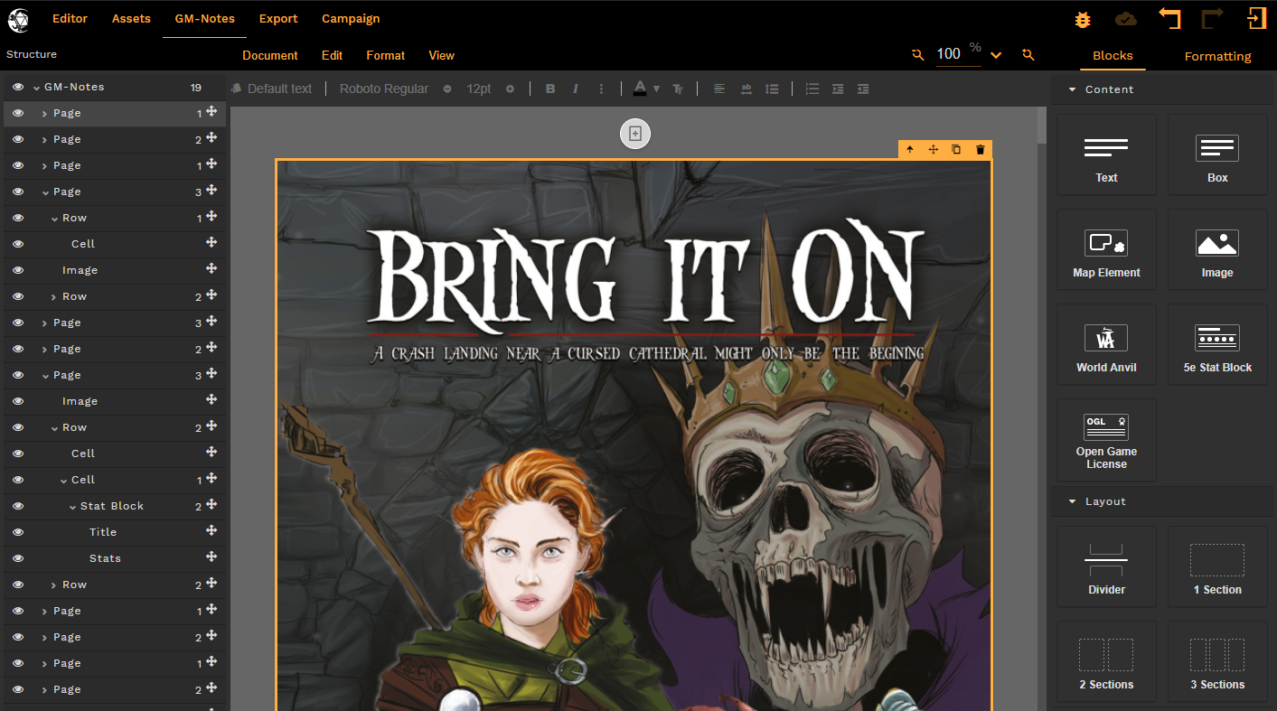Click the exit/logout icon at top right

[1256, 18]
